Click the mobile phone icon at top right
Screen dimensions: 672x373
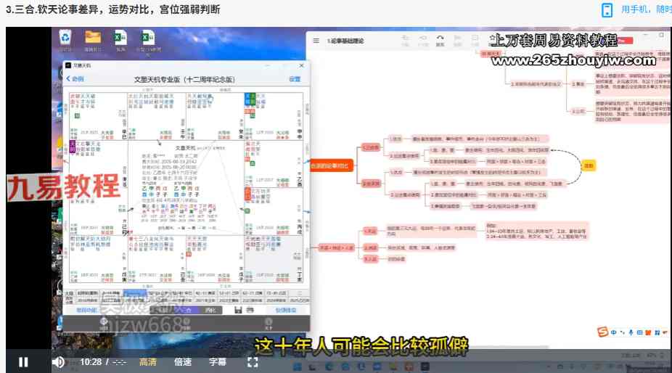point(607,9)
